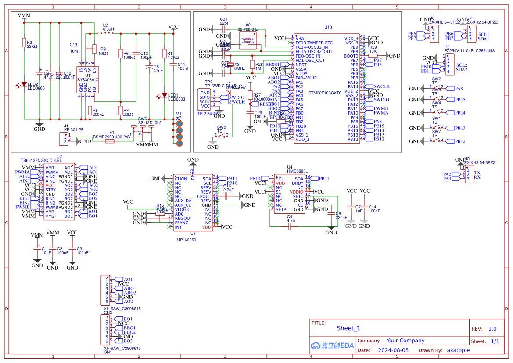Click the SCL2 label beside H2
The image size is (513, 363).
tap(462, 65)
